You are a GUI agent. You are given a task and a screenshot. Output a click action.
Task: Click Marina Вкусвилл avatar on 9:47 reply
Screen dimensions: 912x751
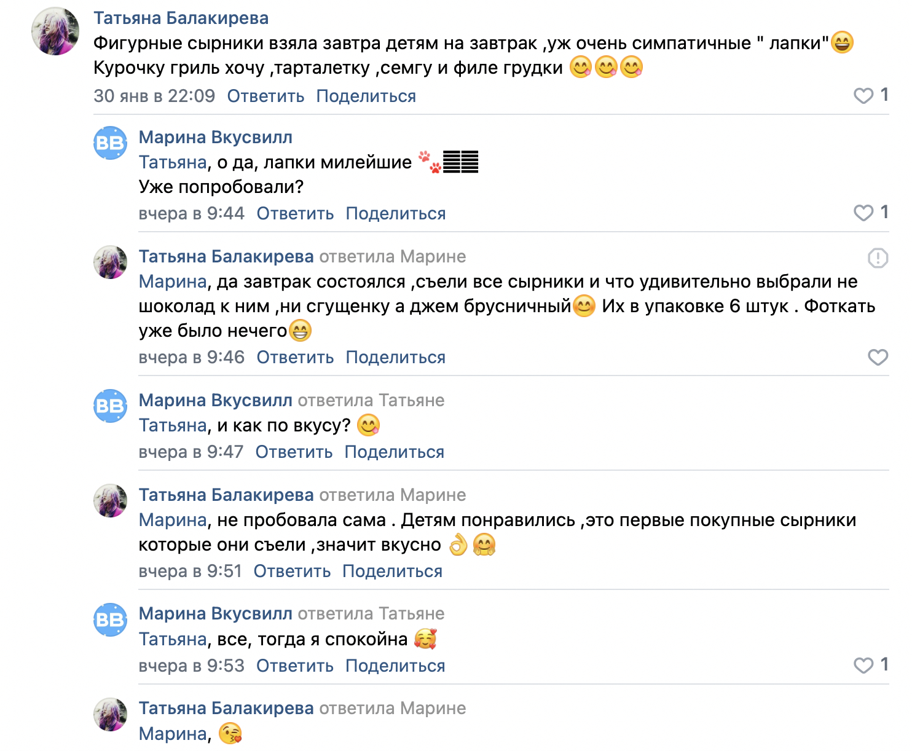tap(111, 406)
